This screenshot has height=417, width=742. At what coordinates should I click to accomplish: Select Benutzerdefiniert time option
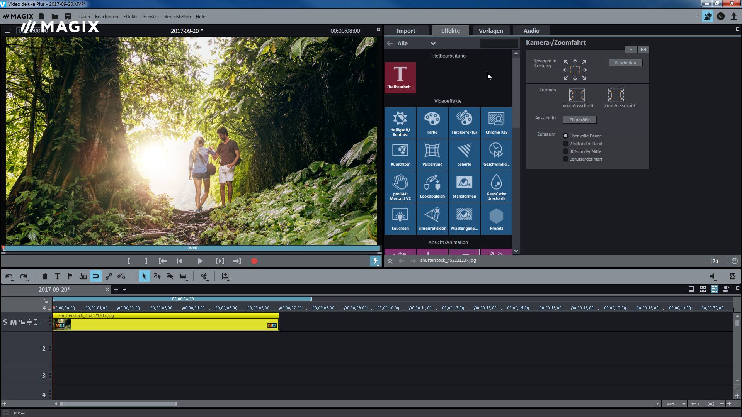565,159
